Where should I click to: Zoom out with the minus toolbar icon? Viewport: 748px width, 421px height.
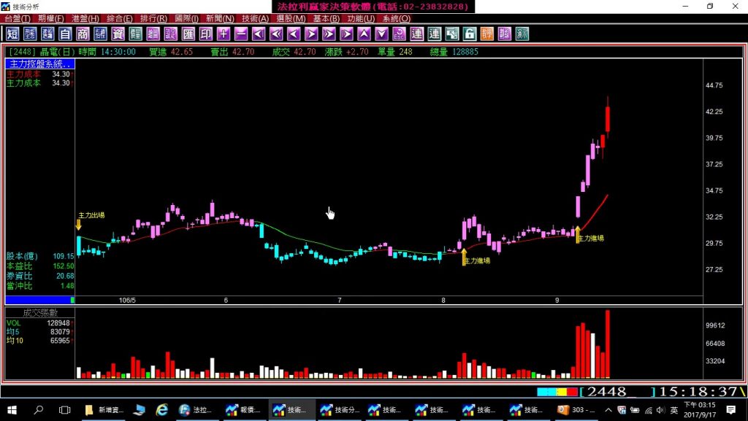(241, 34)
